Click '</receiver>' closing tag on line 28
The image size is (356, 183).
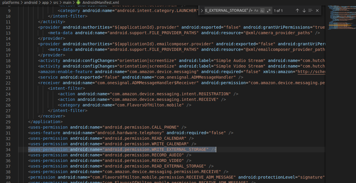51,116
